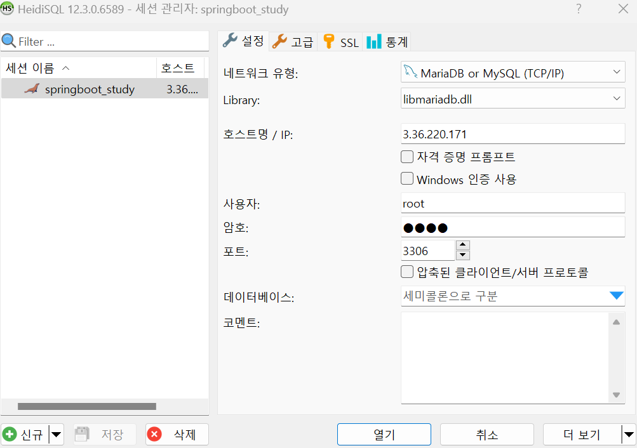Click the question mark help icon in the title bar
637x448 pixels.
tap(579, 8)
